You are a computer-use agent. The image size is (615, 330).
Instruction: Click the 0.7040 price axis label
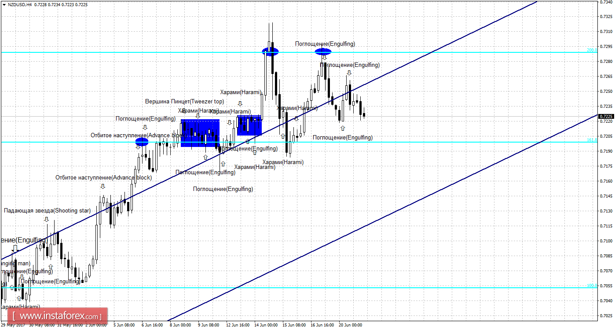(x=606, y=301)
